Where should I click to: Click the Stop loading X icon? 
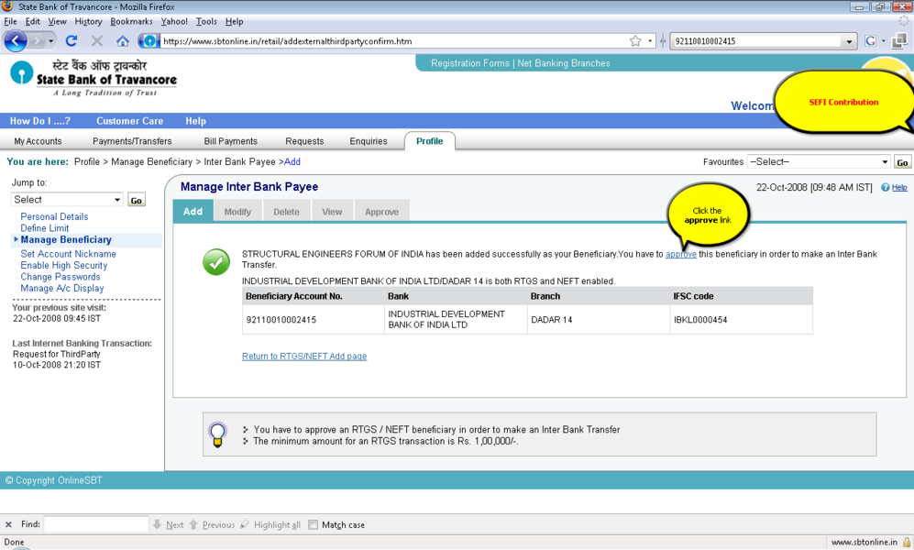[x=96, y=41]
